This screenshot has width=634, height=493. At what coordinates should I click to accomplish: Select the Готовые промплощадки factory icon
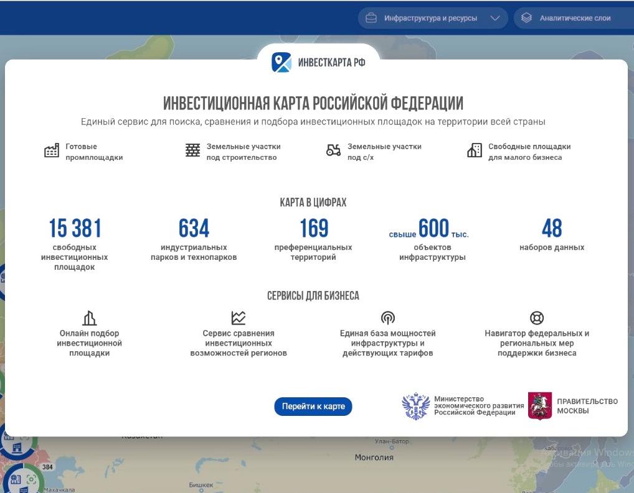(x=50, y=150)
